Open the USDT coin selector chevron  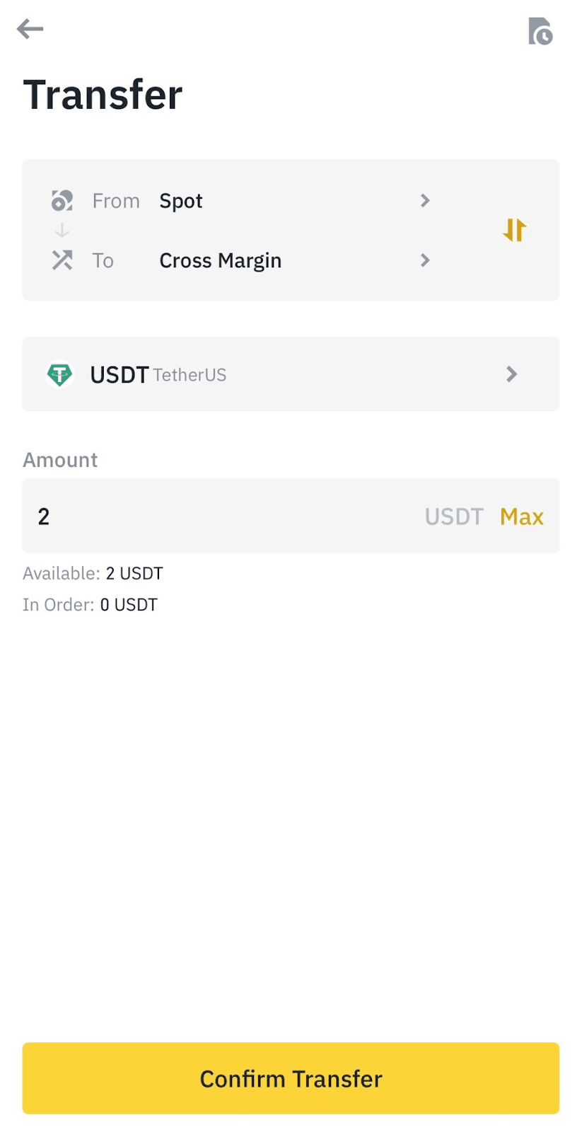pyautogui.click(x=512, y=374)
